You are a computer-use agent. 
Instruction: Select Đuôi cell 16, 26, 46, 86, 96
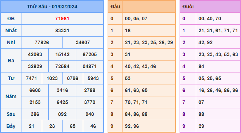[x=218, y=90]
